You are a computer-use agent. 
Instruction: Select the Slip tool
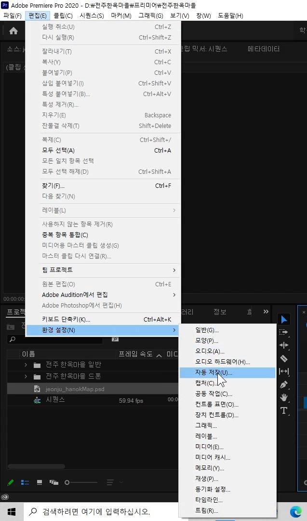click(284, 371)
